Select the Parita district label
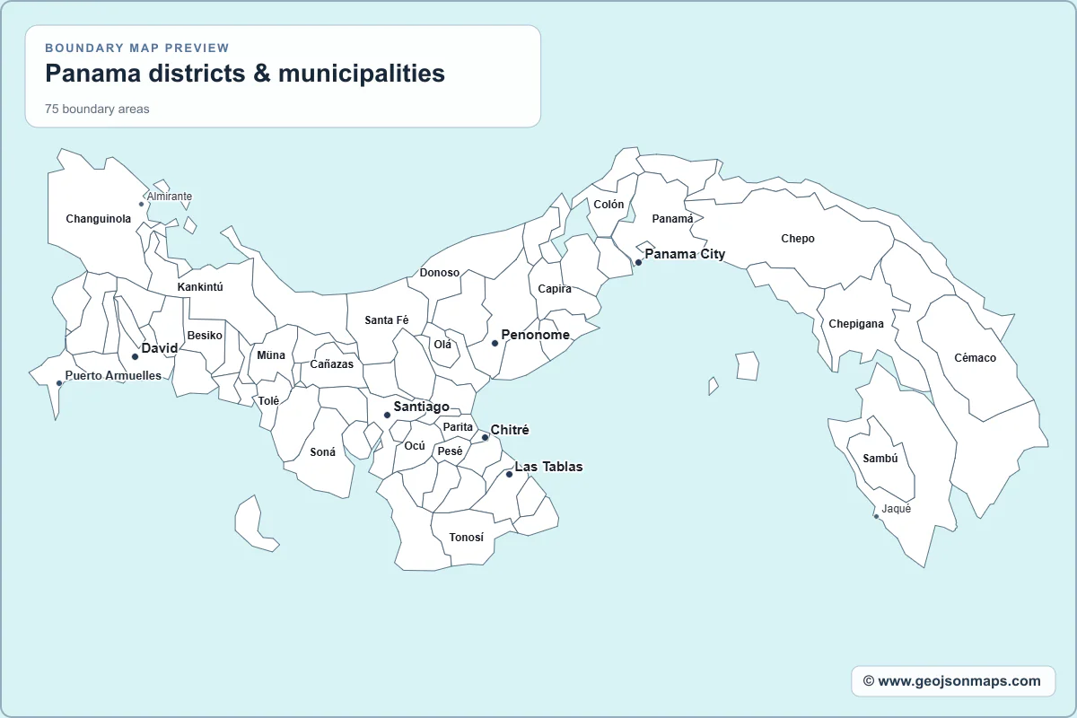The image size is (1077, 718). [458, 427]
